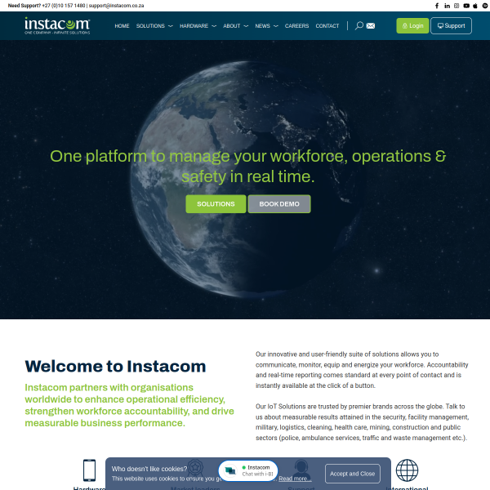
Task: Click the hero headline 'One platform to manage'
Action: pyautogui.click(x=247, y=167)
